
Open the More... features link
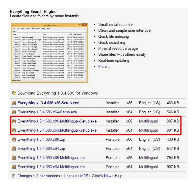coord(104,66)
